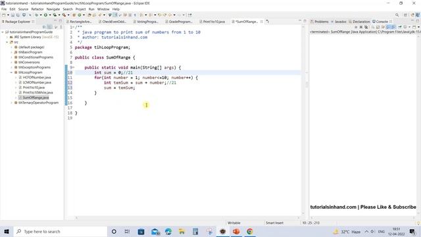
Task: Click the Save toolbar icon
Action: click(x=13, y=15)
